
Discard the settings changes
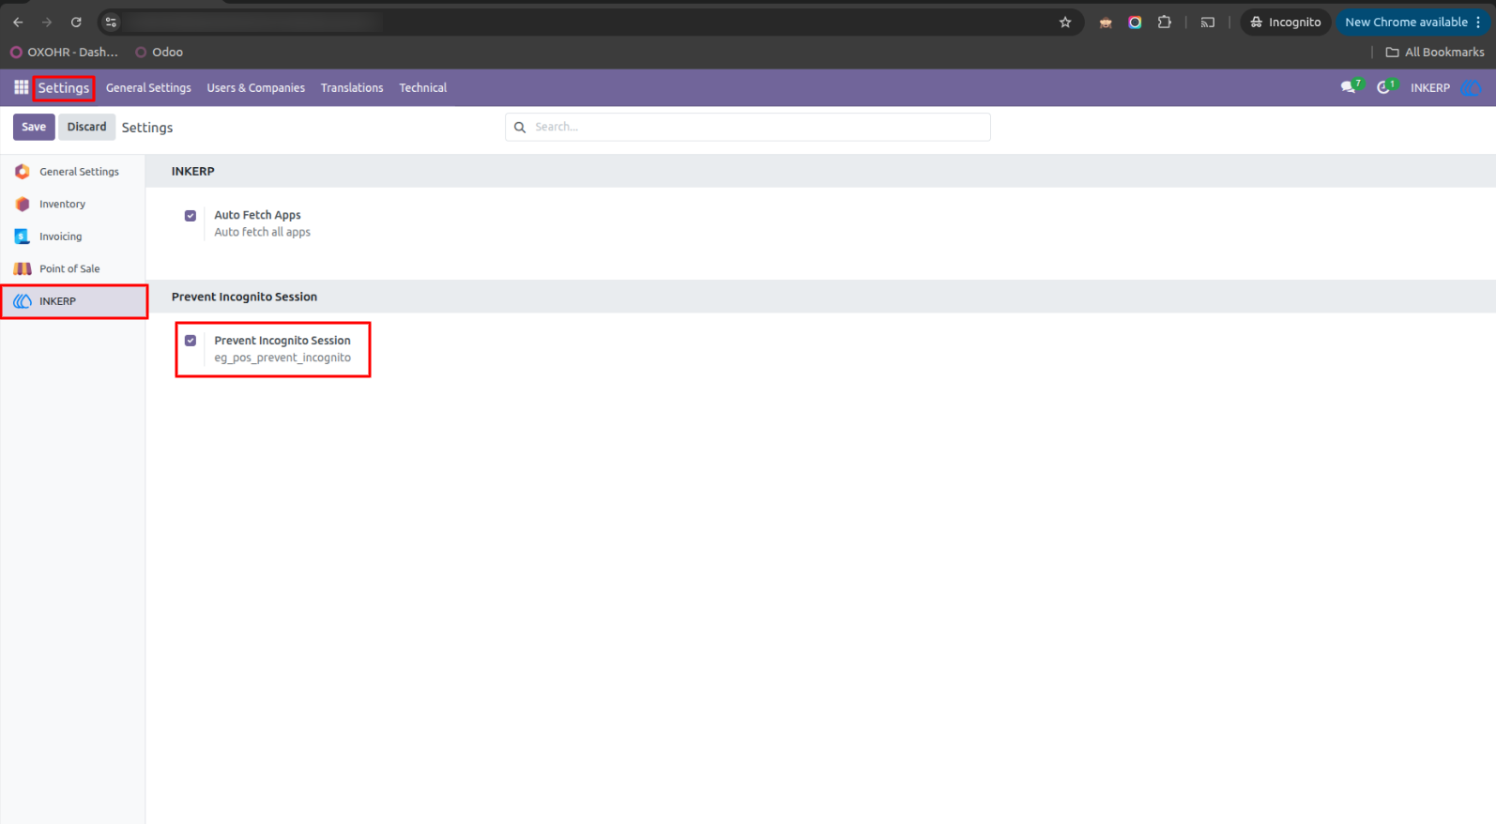click(x=86, y=127)
